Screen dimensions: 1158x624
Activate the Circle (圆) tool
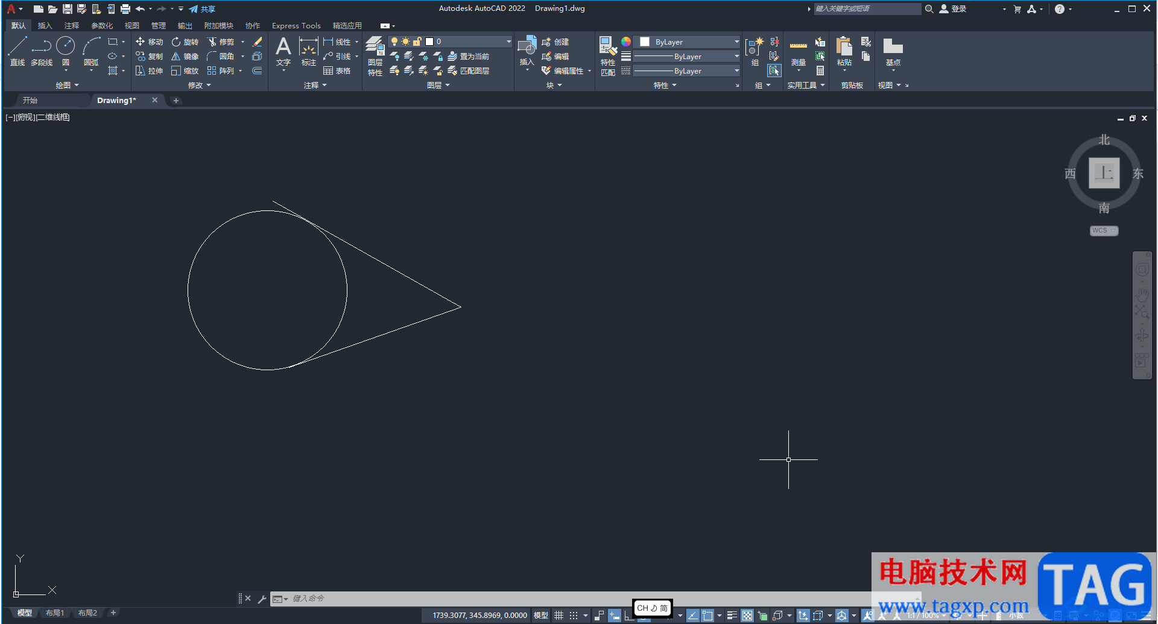coord(65,50)
